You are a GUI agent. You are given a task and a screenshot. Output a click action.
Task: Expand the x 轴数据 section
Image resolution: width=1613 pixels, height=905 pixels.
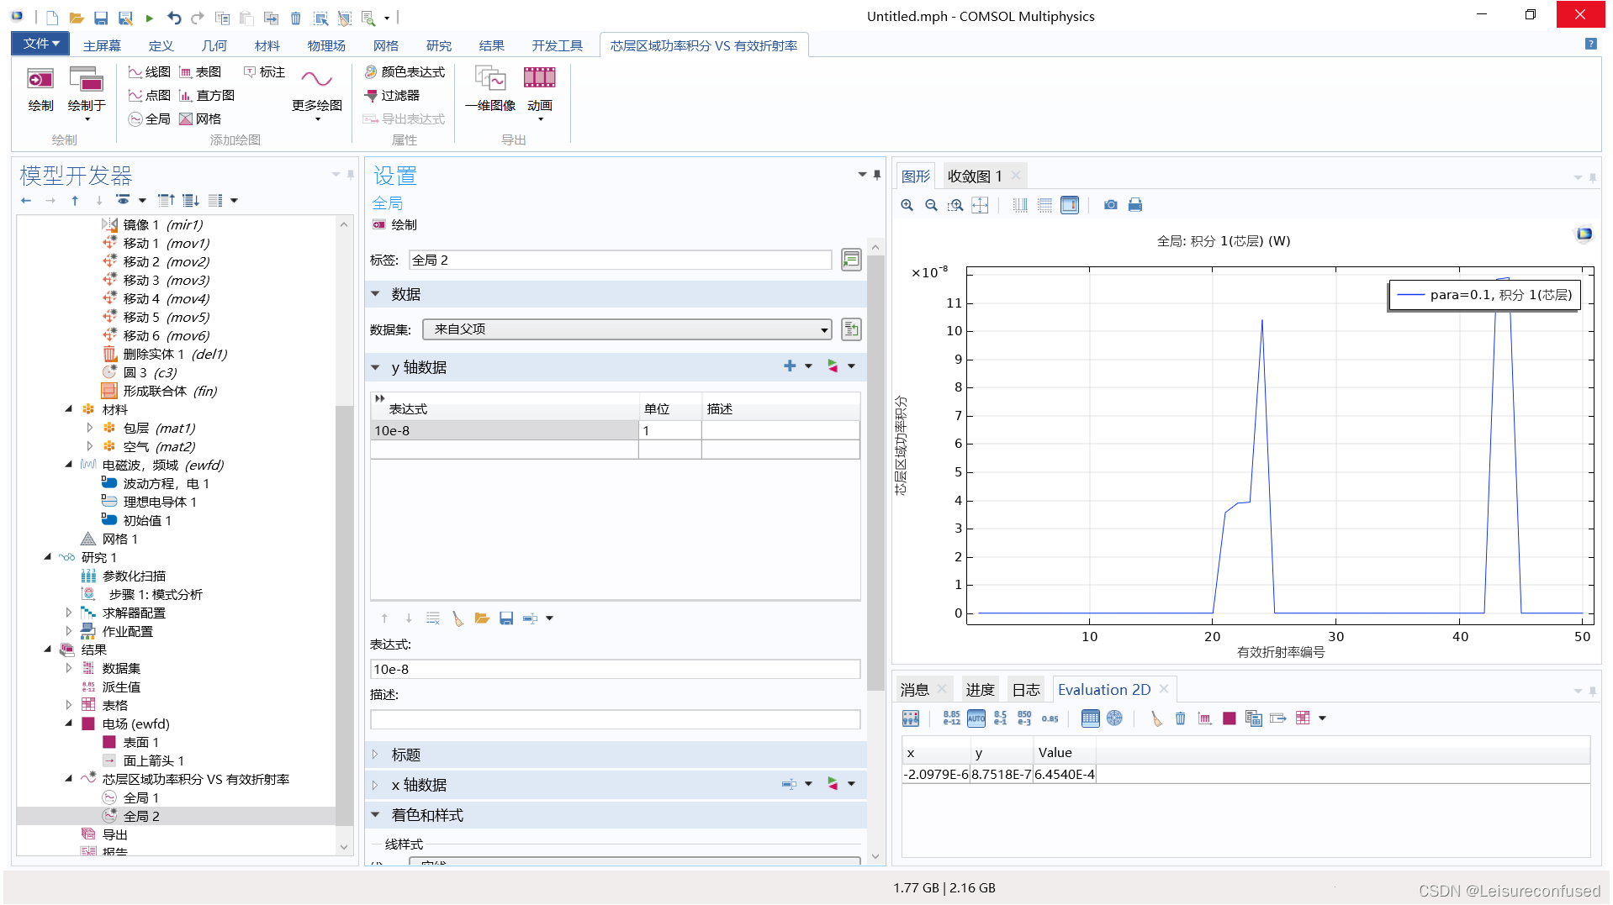376,785
